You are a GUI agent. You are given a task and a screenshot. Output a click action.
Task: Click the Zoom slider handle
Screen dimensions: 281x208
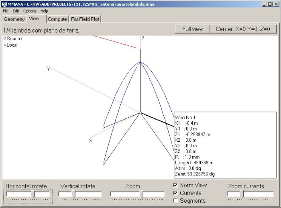coord(142,194)
